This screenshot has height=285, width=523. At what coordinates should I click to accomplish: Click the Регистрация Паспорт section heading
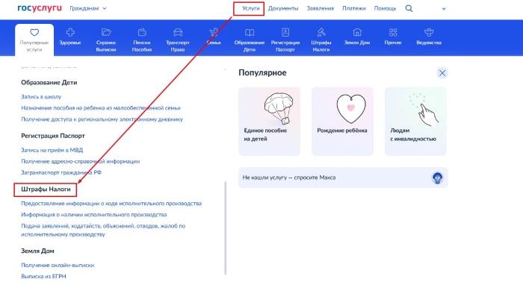tap(53, 136)
